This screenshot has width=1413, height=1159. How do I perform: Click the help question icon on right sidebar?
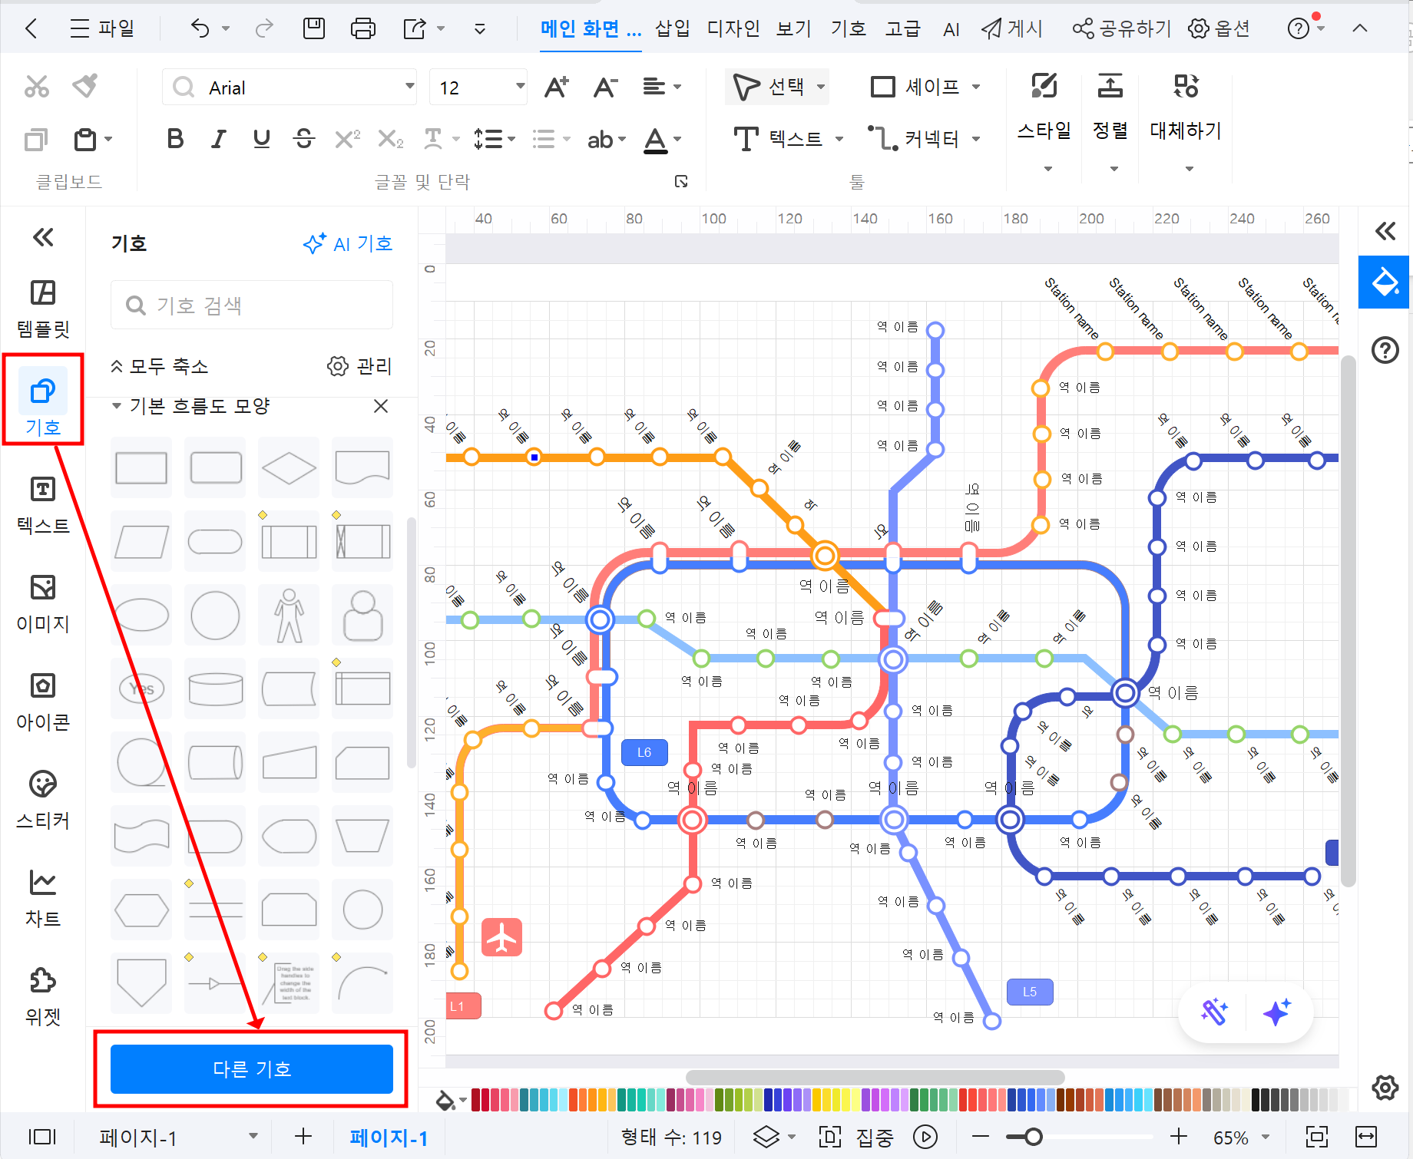click(x=1385, y=351)
